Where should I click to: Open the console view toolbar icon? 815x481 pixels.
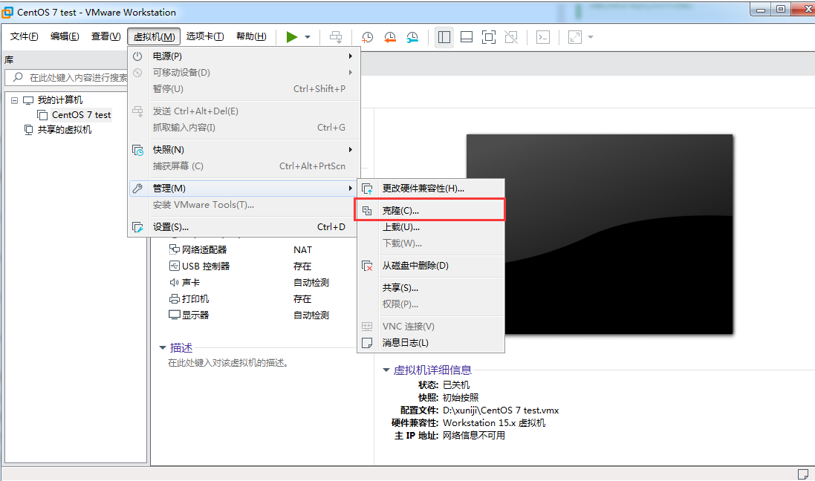tap(543, 37)
